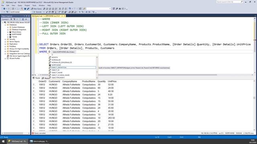Click the results cell with UnitPrice 263.50
The image size is (257, 144).
tap(111, 118)
